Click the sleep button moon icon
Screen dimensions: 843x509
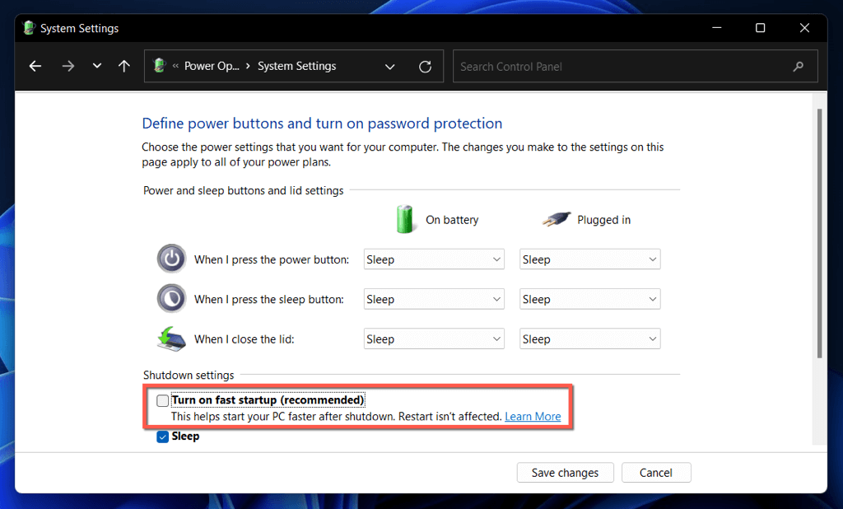(x=171, y=298)
